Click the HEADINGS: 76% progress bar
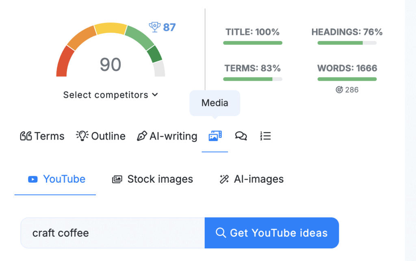The height and width of the screenshot is (261, 416). pos(347,43)
